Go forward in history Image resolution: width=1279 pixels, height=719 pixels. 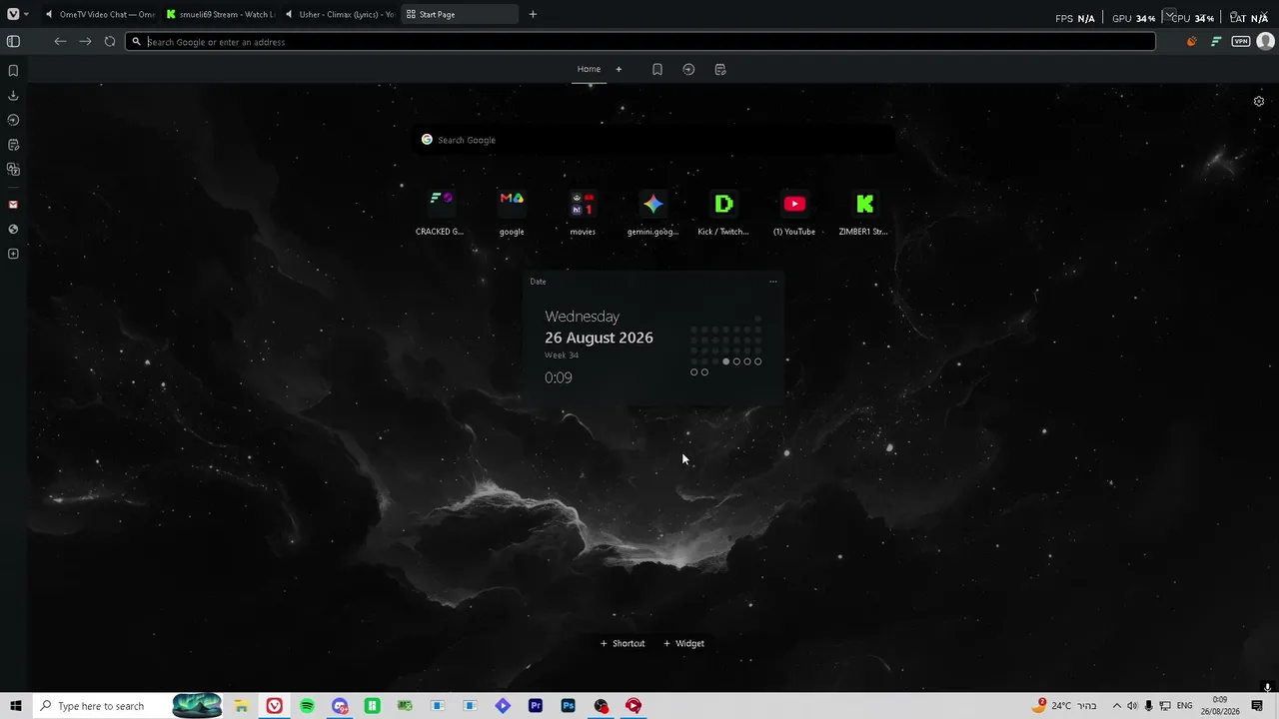[85, 41]
